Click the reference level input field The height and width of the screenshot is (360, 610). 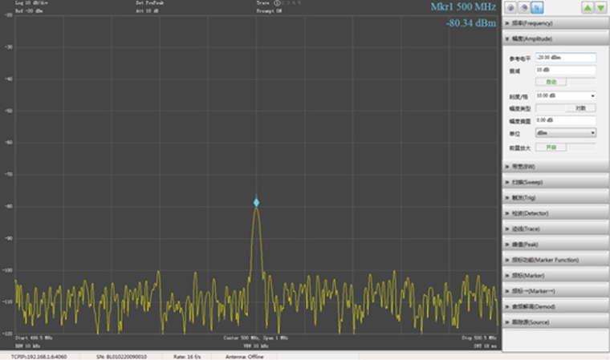click(x=565, y=58)
